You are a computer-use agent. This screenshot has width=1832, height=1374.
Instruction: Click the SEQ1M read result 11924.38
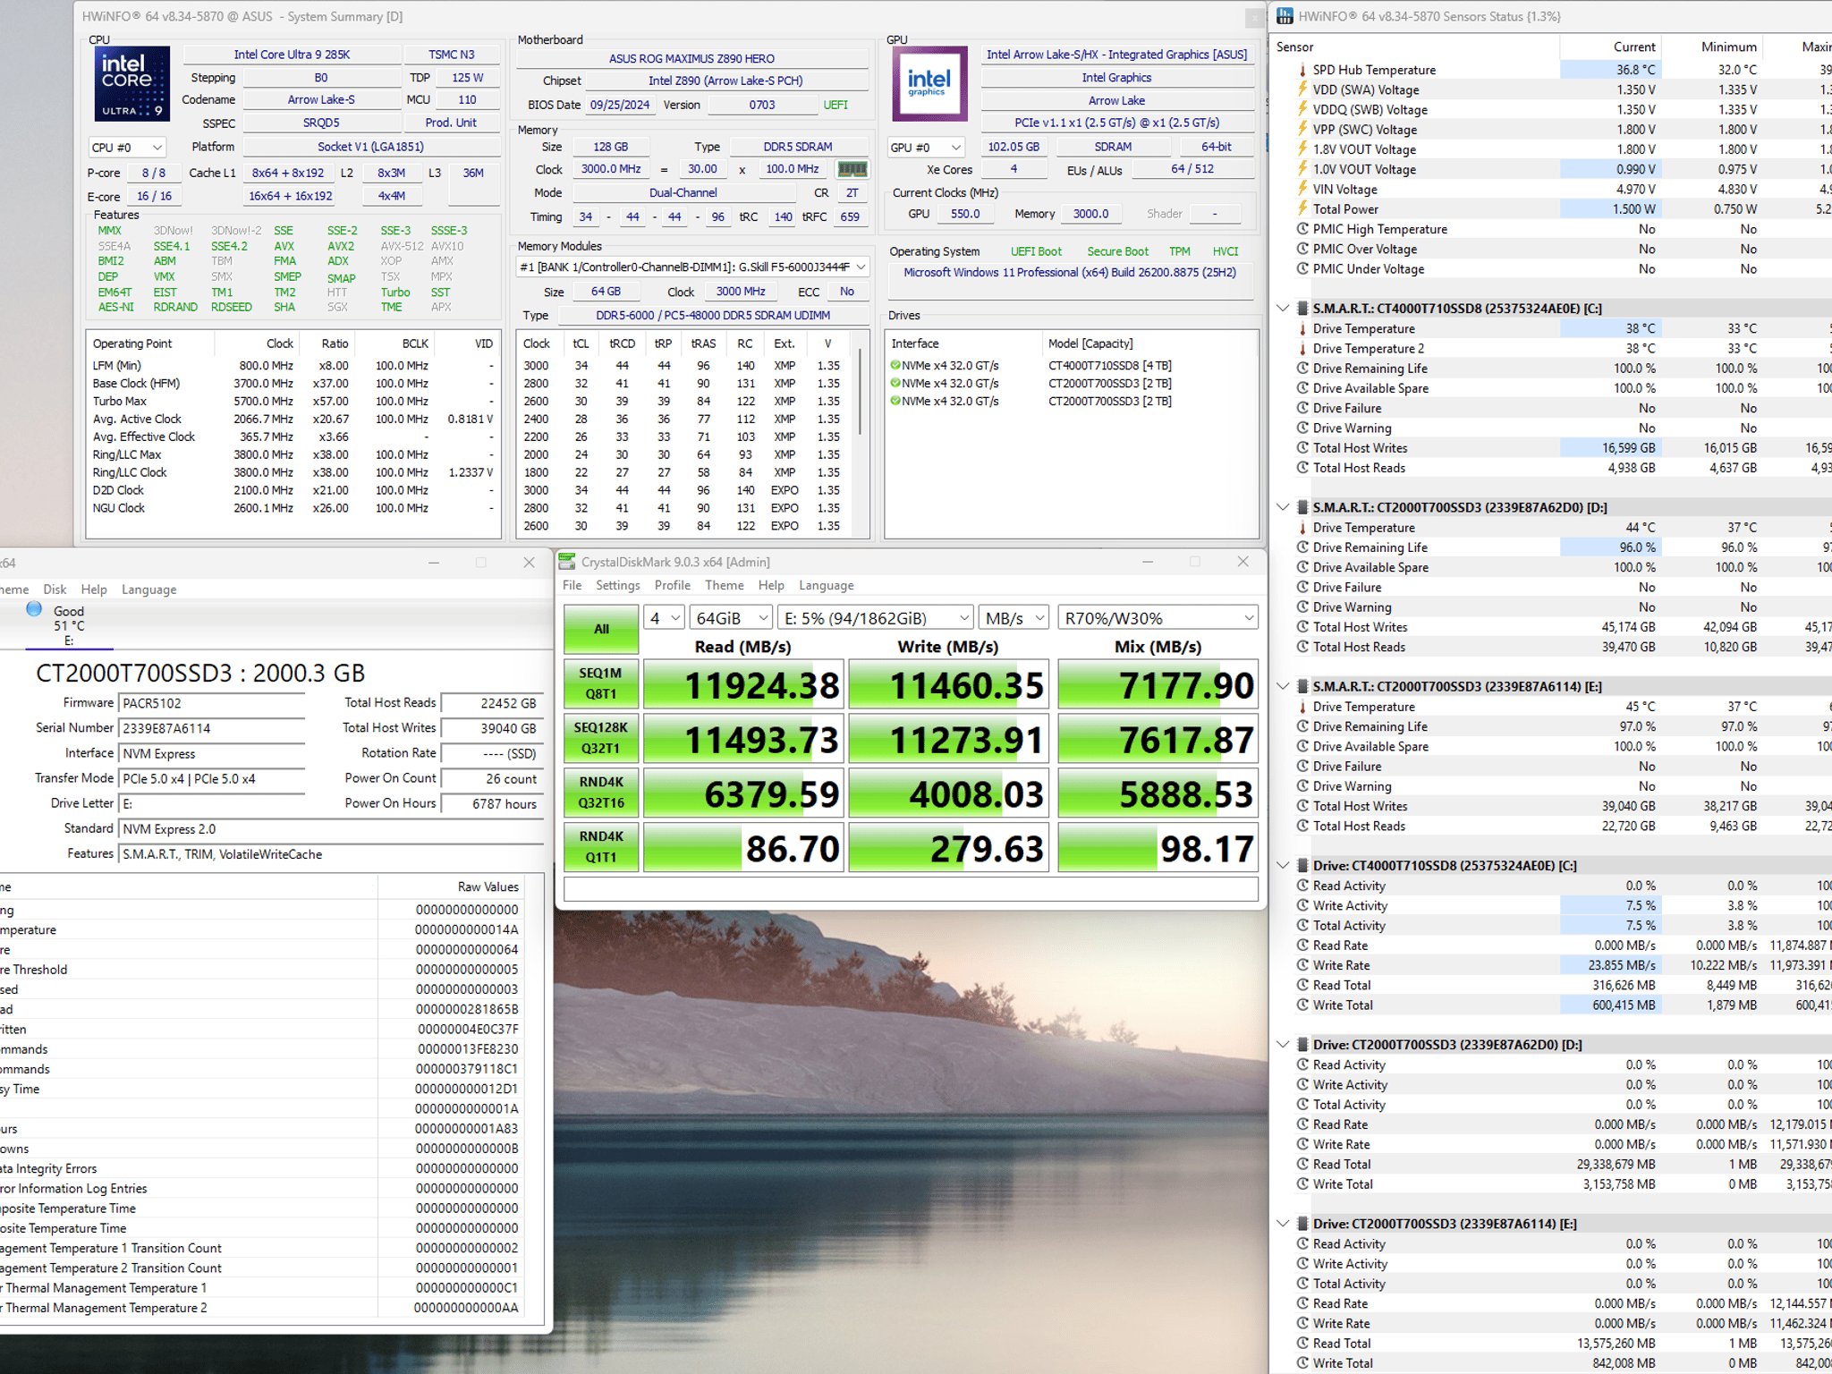click(743, 685)
